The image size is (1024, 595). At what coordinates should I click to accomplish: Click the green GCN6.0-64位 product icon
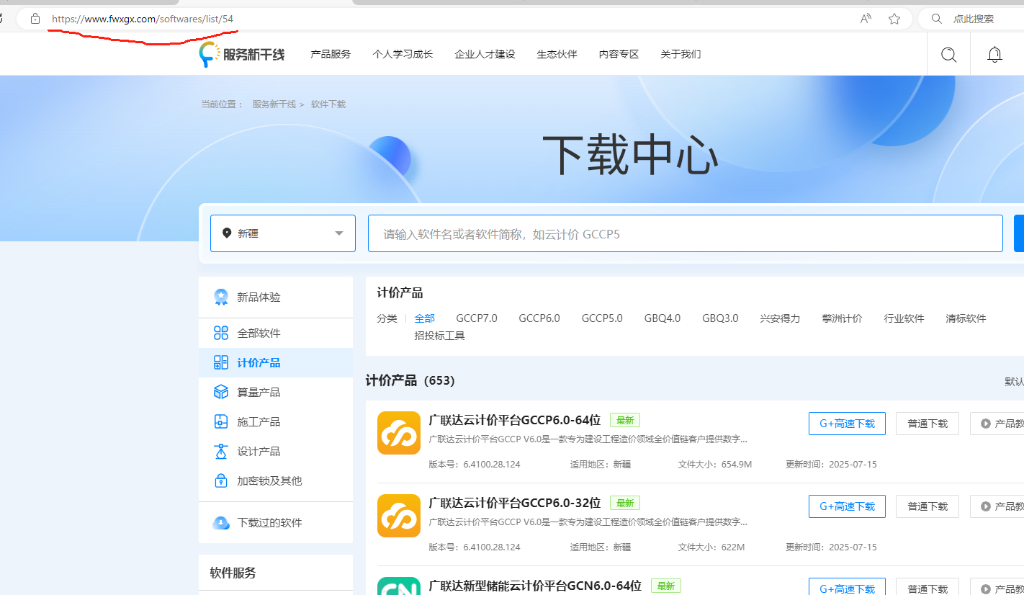[x=399, y=586]
